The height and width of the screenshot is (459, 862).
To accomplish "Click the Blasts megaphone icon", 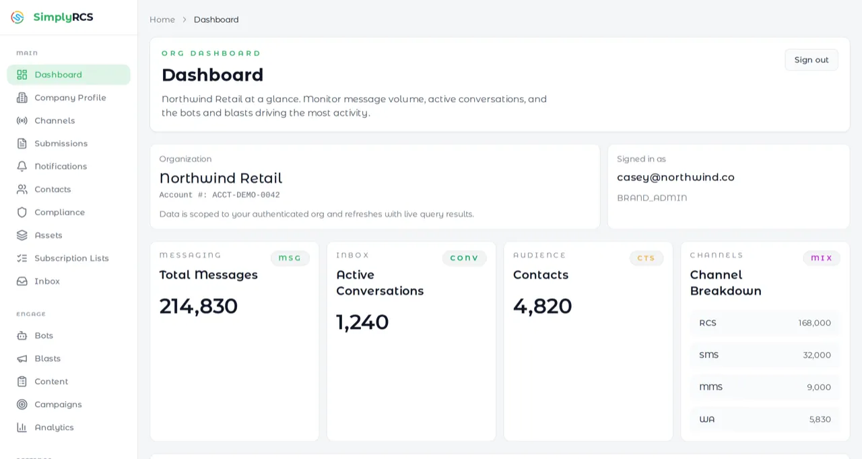I will [22, 358].
